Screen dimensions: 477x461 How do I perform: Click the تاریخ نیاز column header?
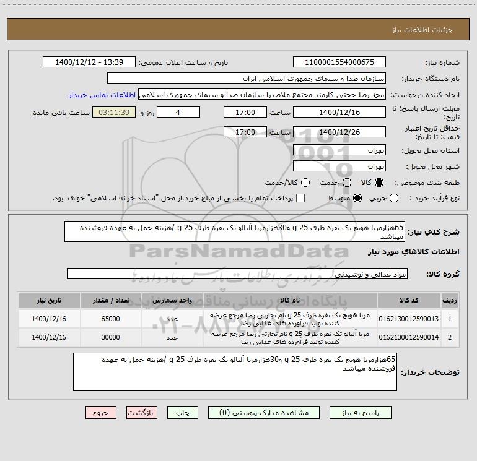[x=49, y=301]
